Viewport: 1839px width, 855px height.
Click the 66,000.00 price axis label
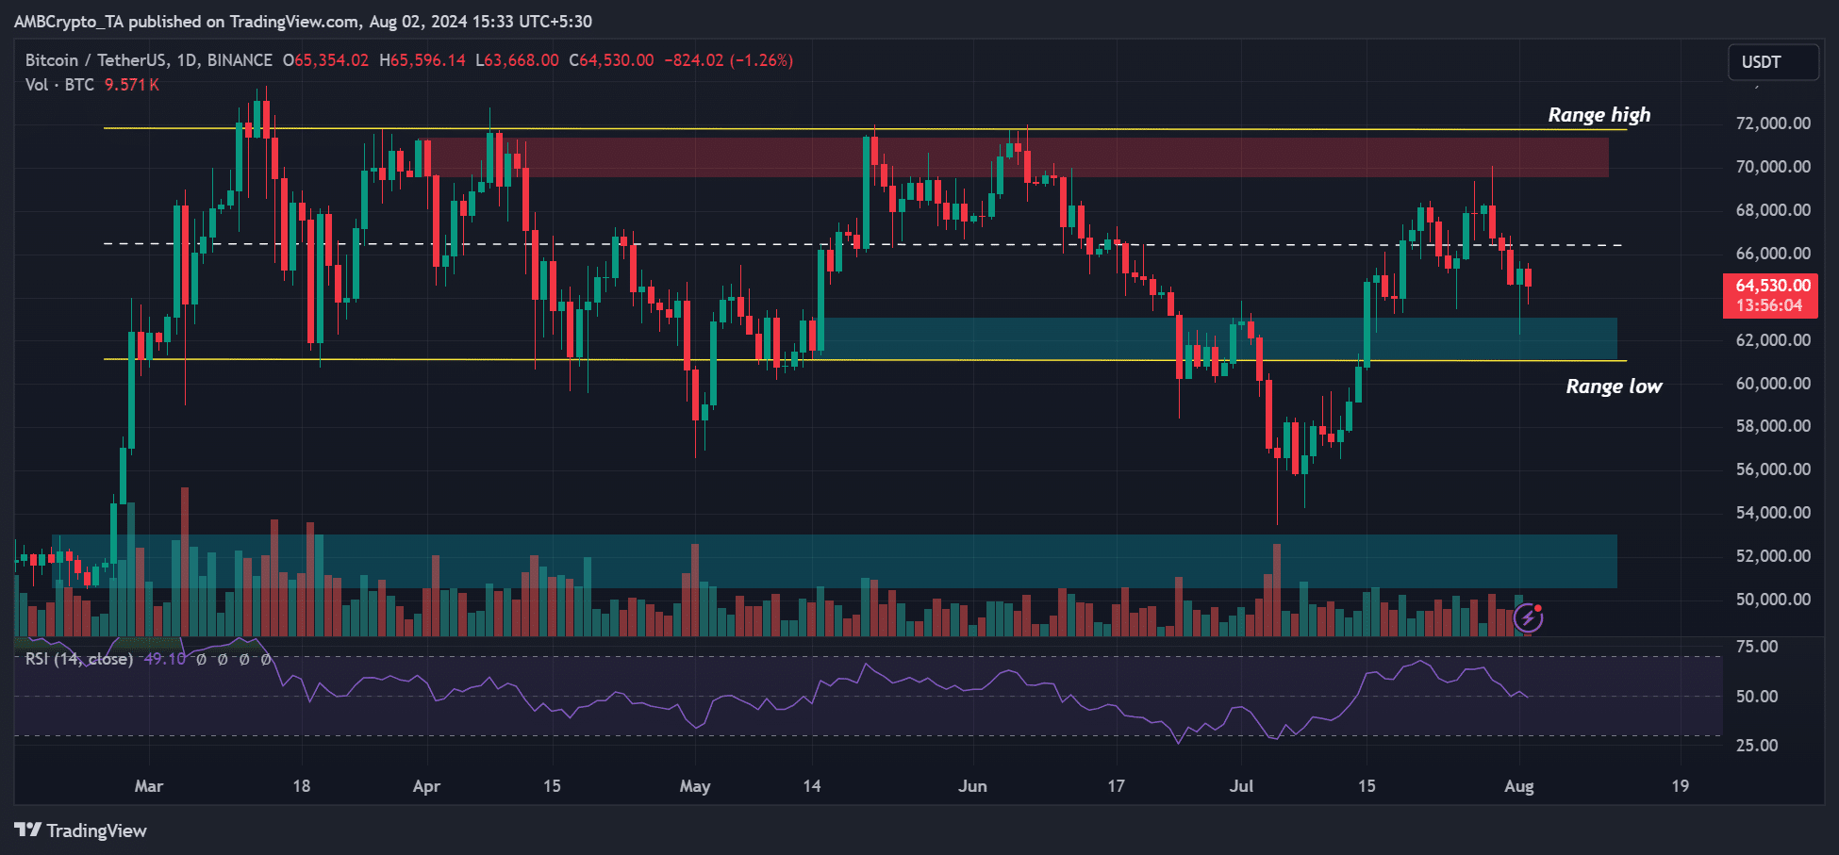(1773, 254)
